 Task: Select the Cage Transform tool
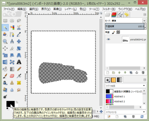(12, 62)
